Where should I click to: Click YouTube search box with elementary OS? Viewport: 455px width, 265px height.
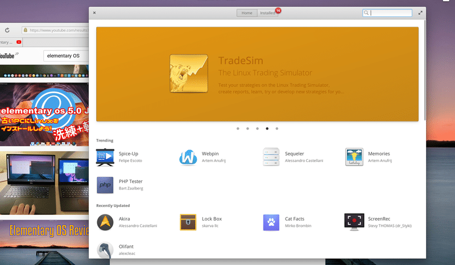coord(66,56)
